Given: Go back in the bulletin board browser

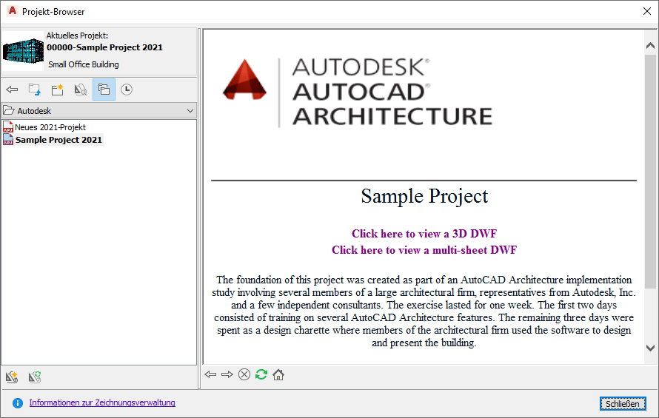Looking at the screenshot, I should click(x=210, y=374).
